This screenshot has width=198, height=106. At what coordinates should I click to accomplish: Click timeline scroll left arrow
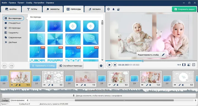point(27,100)
